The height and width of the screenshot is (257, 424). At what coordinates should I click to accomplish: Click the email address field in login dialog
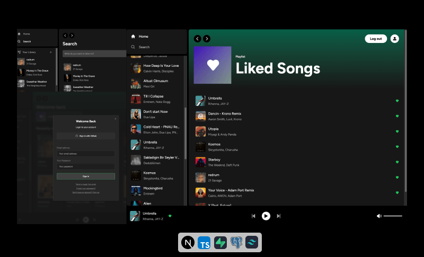[x=86, y=154]
